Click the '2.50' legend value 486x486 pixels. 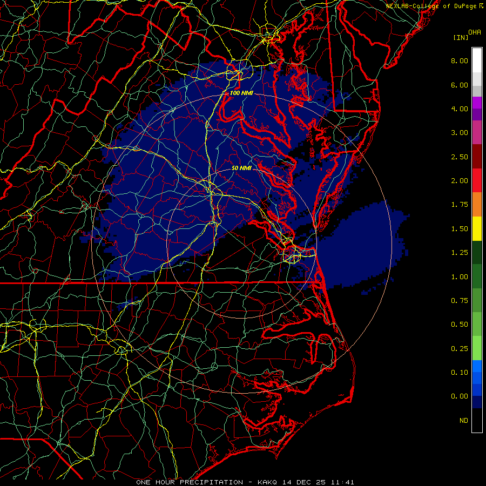click(x=460, y=157)
